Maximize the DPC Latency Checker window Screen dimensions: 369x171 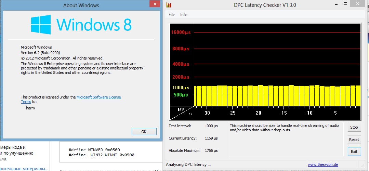pyautogui.click(x=345, y=3)
